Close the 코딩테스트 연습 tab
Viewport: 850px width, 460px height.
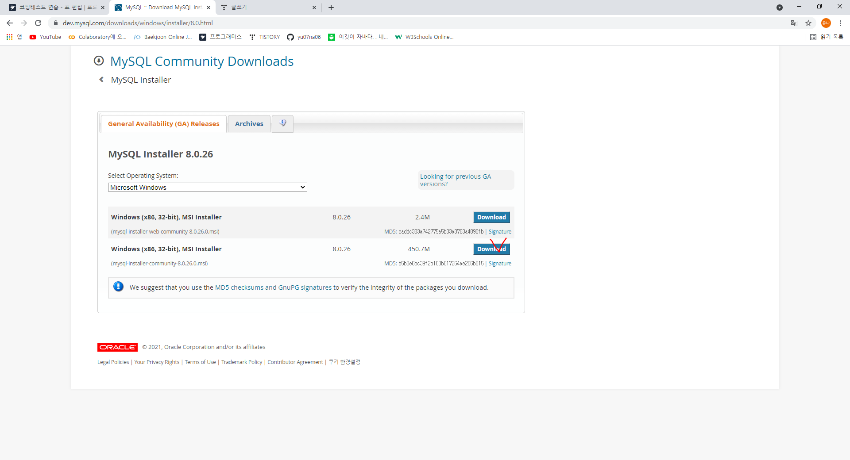[103, 8]
